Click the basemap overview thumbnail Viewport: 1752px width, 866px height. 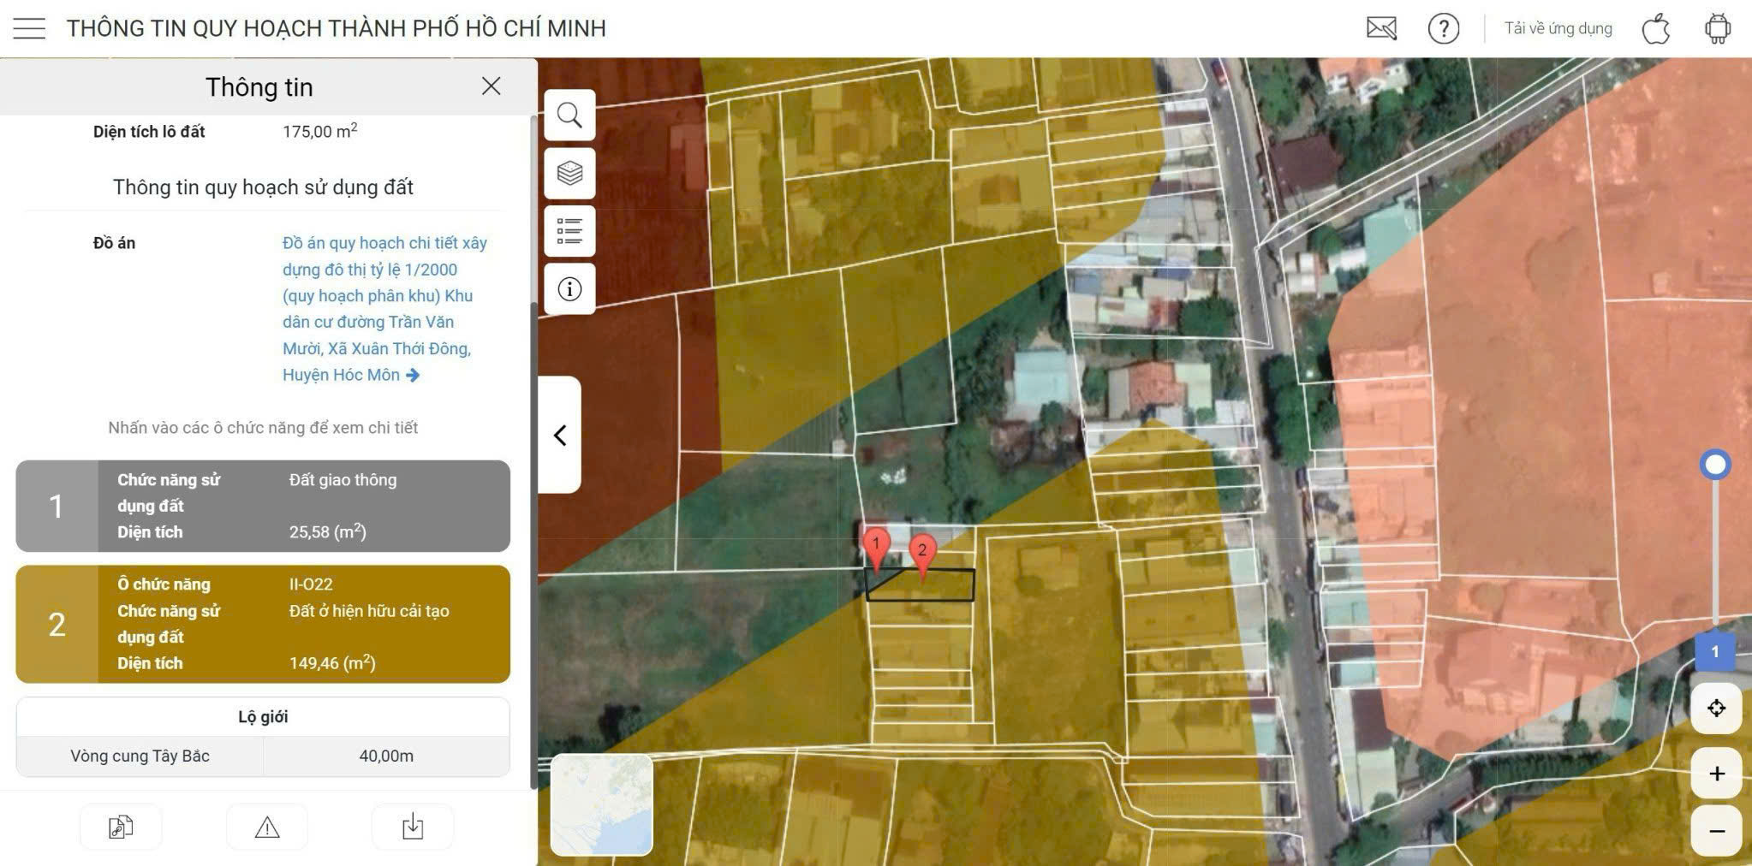click(x=602, y=804)
